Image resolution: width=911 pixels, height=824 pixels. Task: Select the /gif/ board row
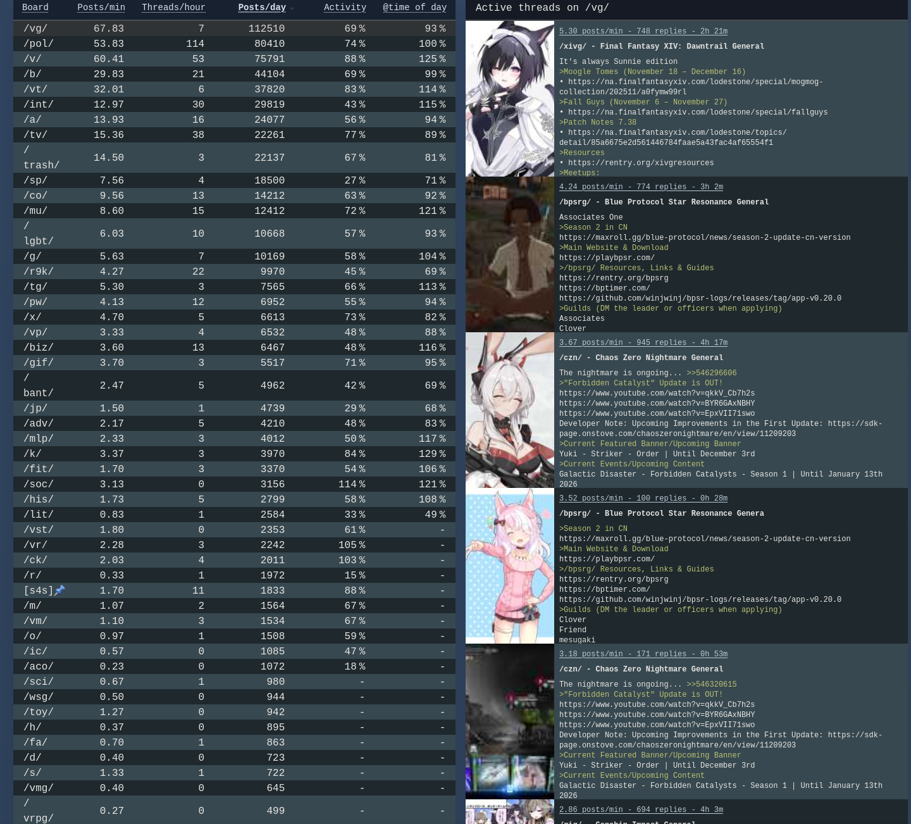pyautogui.click(x=234, y=363)
